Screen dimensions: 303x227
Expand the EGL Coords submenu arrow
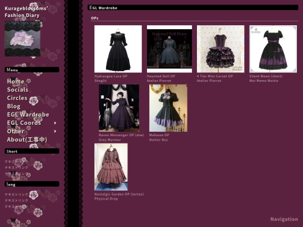(x=55, y=123)
